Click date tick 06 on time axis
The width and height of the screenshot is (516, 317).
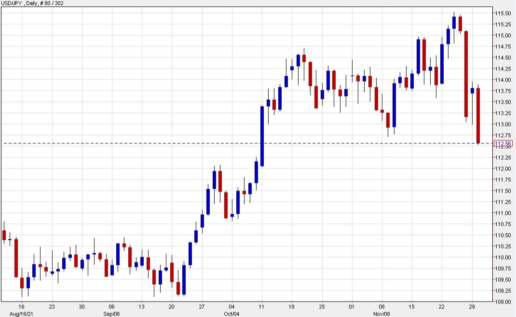[x=111, y=307]
